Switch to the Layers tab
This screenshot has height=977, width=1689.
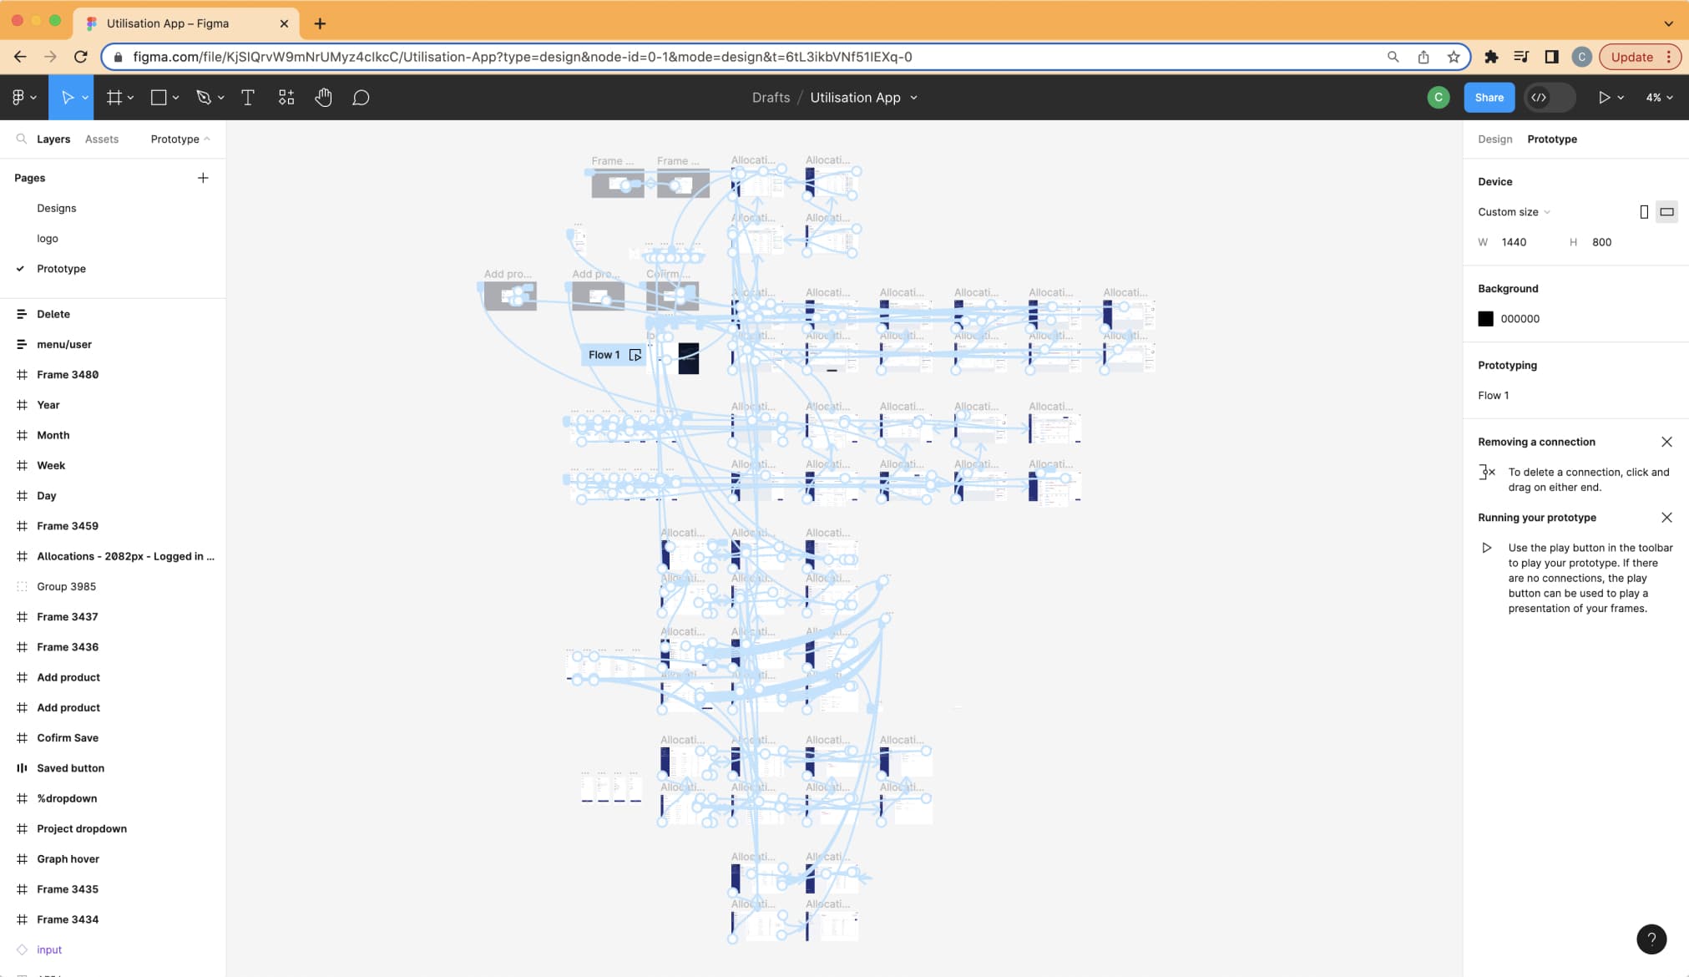pos(53,139)
